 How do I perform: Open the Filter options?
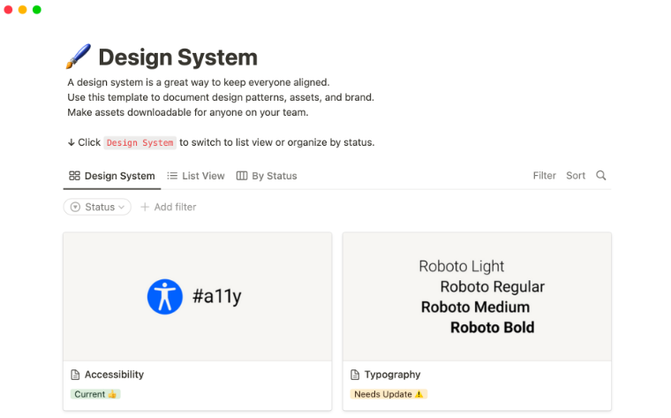point(544,176)
